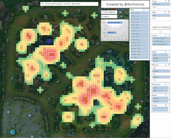171x138 pixels.
Task: Select Blue in Side slicer
Action: click(161, 15)
